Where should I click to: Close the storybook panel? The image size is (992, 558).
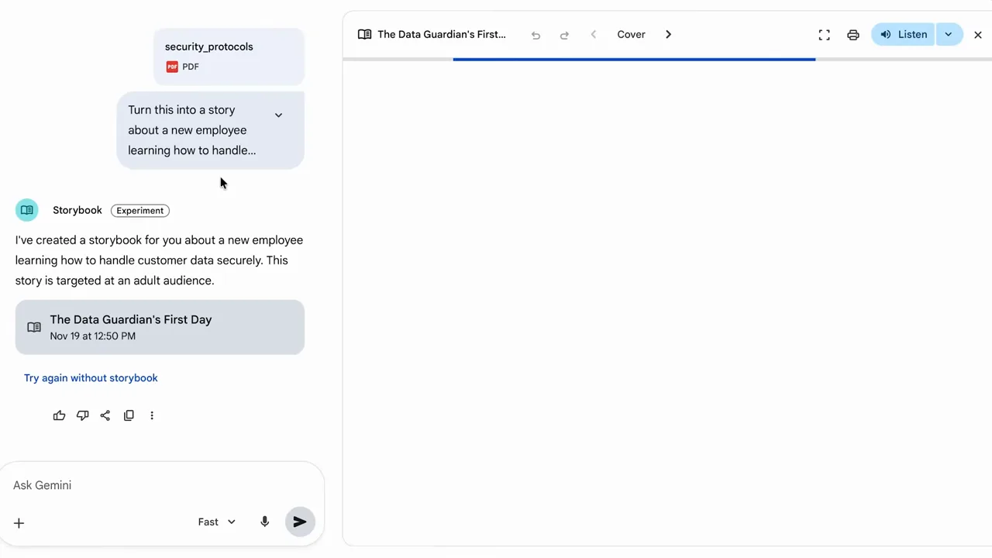(978, 35)
